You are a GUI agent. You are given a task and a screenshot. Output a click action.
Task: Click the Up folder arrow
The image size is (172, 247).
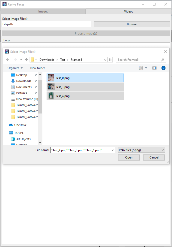pos(26,60)
